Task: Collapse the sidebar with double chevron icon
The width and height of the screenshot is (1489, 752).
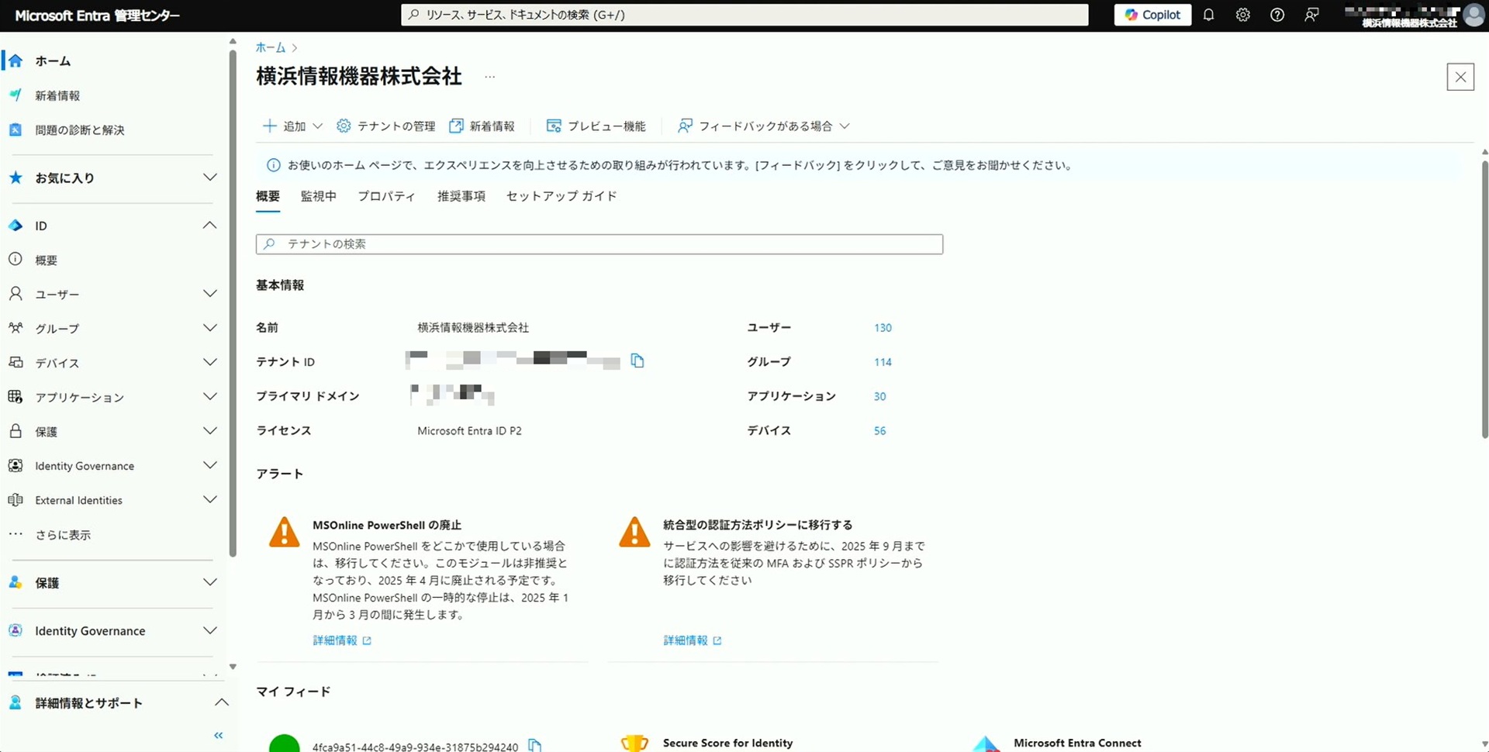Action: (218, 735)
